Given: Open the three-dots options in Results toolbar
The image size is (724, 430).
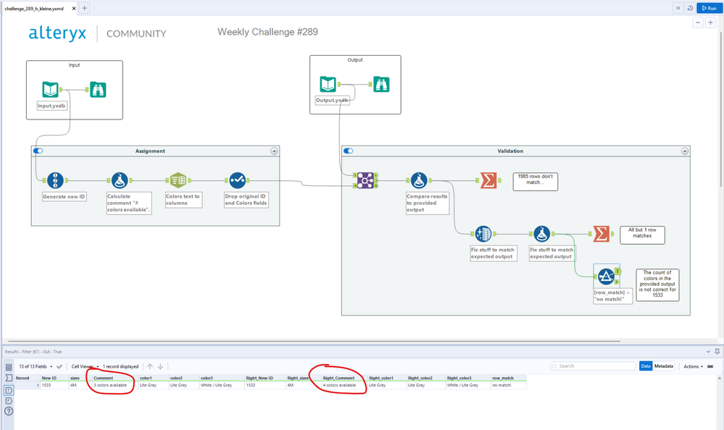Looking at the screenshot, I should coord(710,366).
